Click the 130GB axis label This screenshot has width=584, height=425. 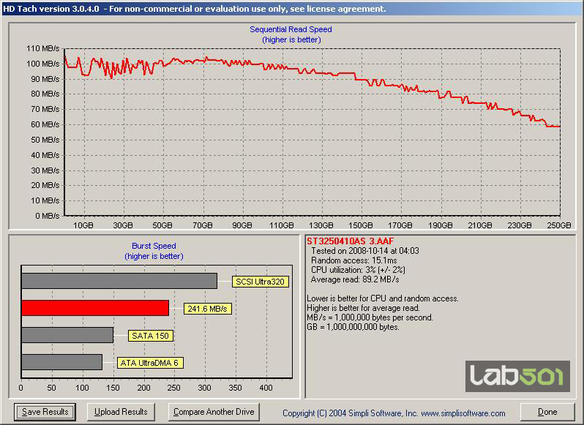(321, 225)
